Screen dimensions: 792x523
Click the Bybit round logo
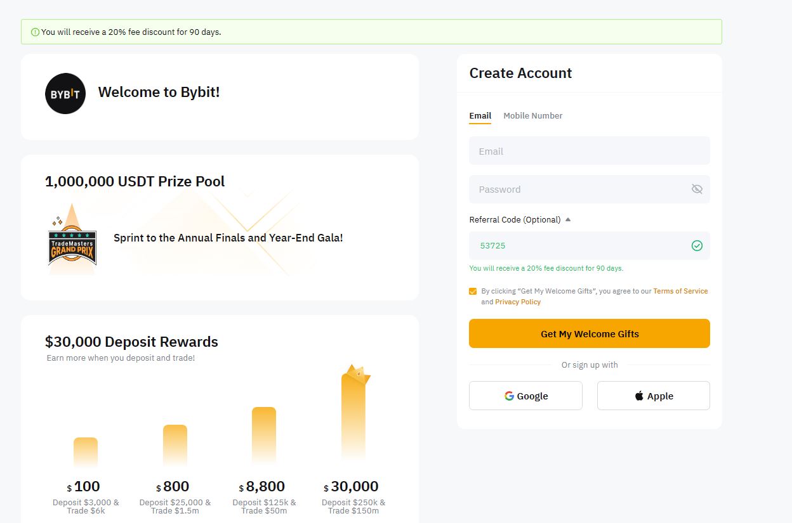click(x=65, y=94)
